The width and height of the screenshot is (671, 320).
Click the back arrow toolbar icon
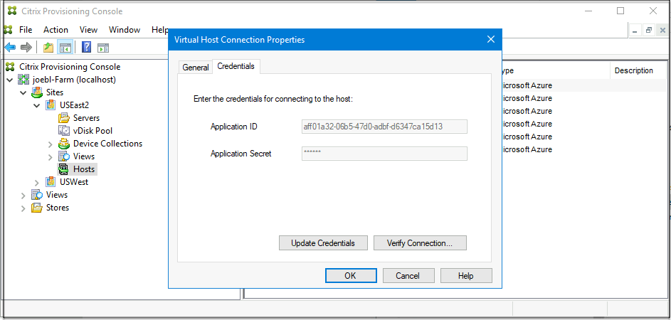pos(10,48)
